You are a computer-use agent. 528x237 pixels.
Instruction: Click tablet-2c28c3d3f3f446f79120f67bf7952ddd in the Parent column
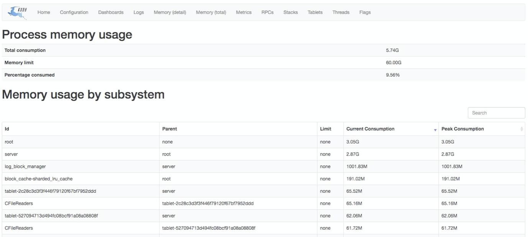[x=238, y=203]
